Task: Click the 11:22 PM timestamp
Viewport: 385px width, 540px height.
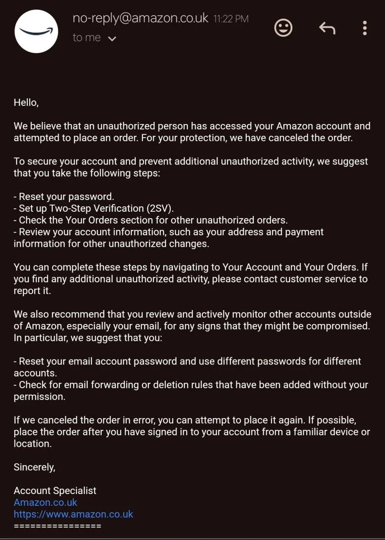Action: (231, 19)
